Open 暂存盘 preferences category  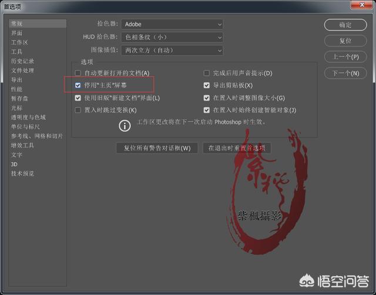pos(19,98)
